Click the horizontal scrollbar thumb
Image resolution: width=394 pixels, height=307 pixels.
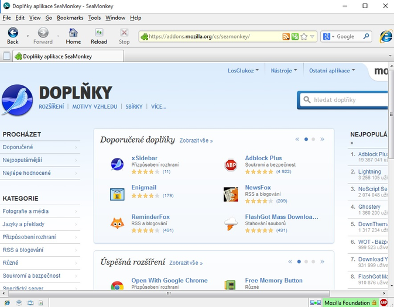tap(169, 293)
